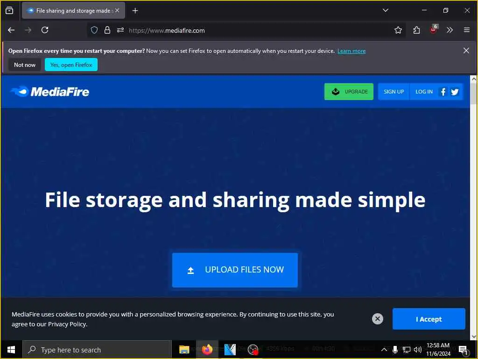The image size is (478, 359).
Task: Open the volume speaker tray icon
Action: point(418,350)
